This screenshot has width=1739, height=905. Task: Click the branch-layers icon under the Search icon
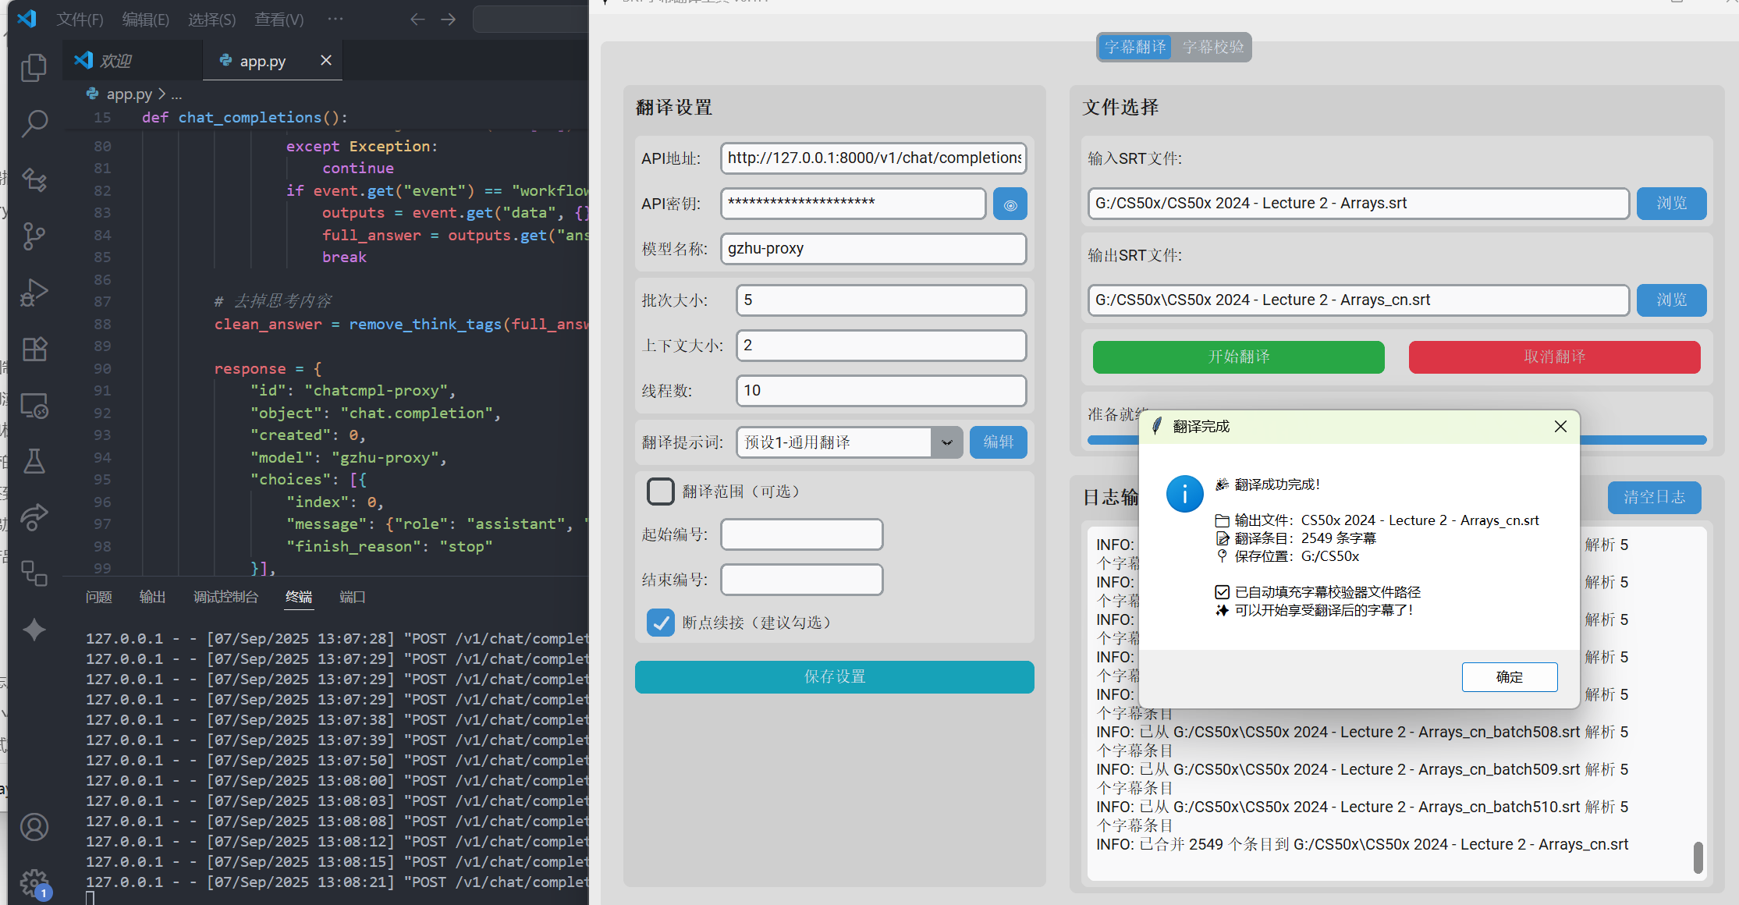point(34,179)
